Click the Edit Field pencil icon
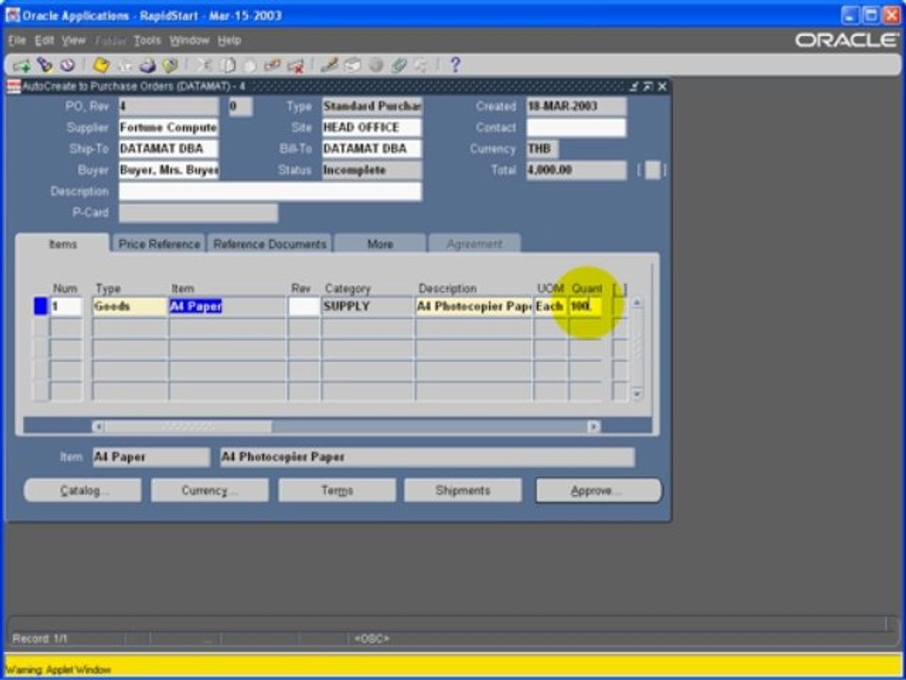This screenshot has height=680, width=906. [329, 65]
